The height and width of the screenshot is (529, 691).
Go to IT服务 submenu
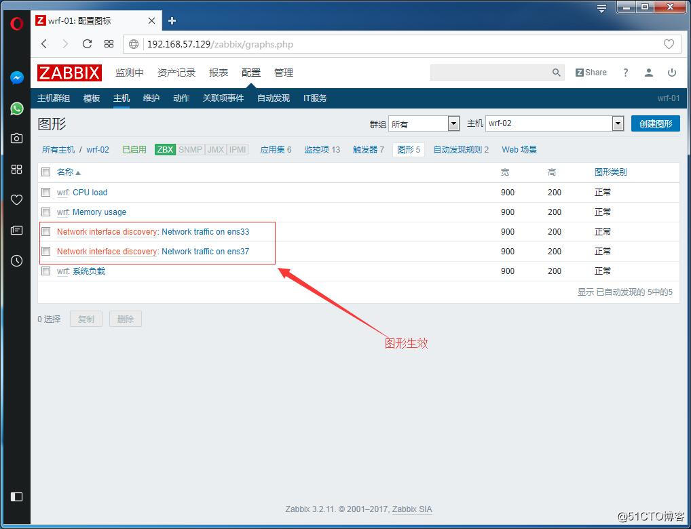coord(315,98)
